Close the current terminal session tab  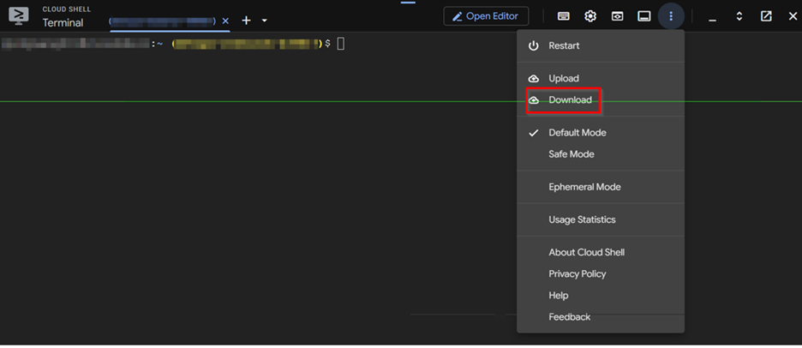[225, 21]
